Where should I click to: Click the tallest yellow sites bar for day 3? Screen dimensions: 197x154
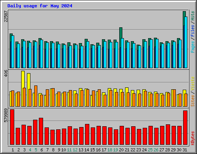[23, 80]
